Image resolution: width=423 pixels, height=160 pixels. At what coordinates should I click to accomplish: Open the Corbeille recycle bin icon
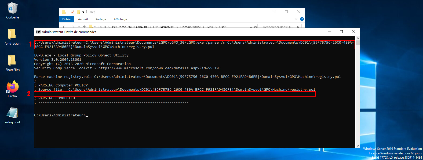coord(12,9)
